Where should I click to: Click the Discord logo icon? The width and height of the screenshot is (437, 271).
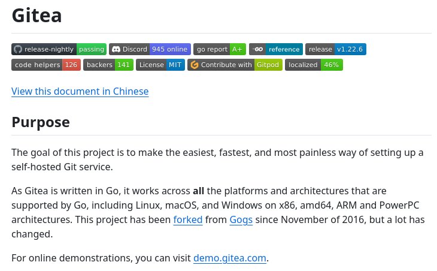(116, 49)
